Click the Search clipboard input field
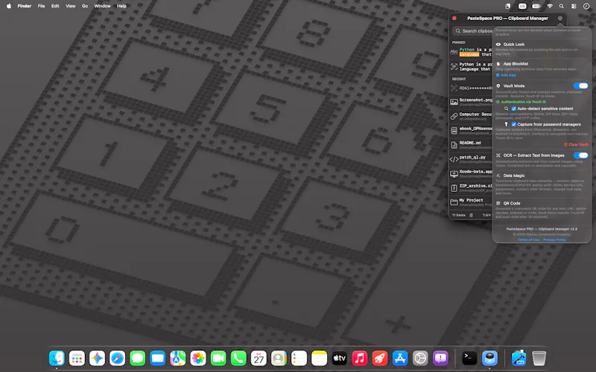This screenshot has width=596, height=372. click(473, 31)
